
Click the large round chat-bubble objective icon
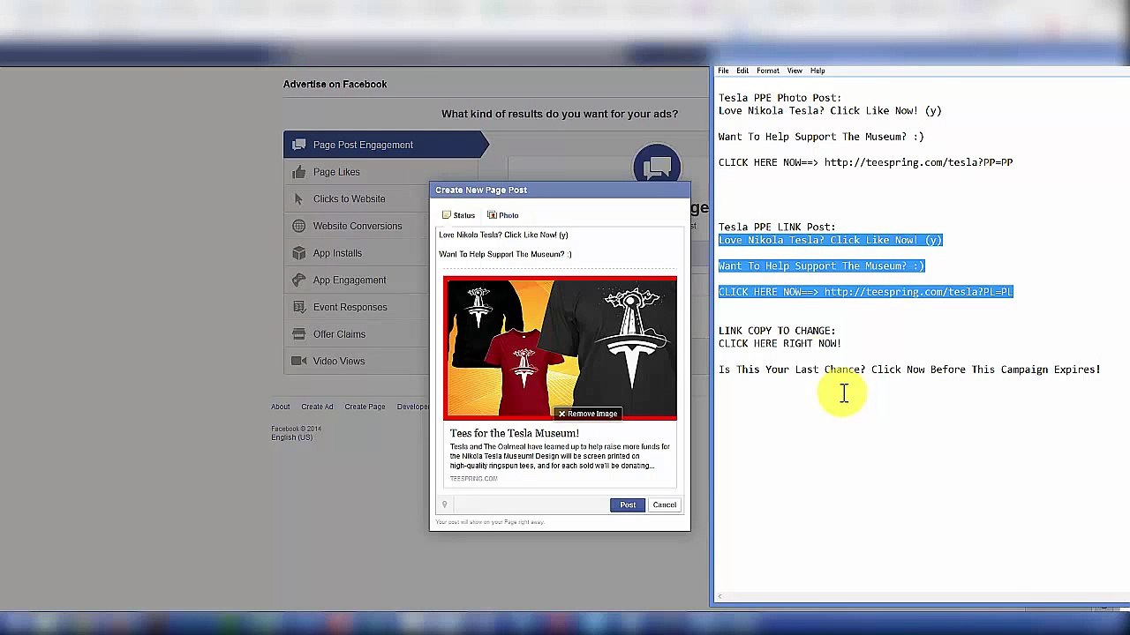(657, 167)
